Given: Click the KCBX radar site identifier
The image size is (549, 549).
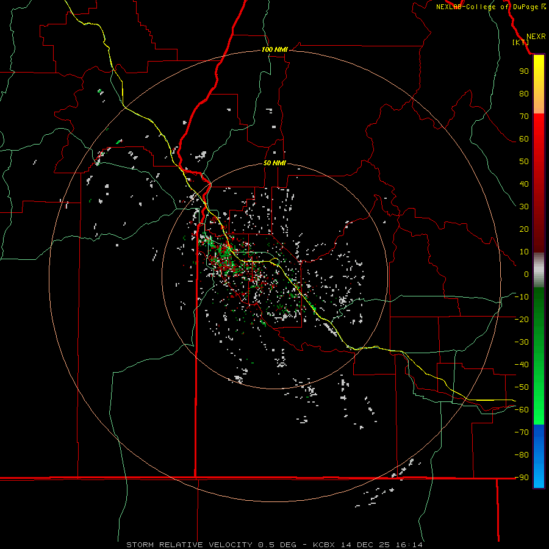Looking at the screenshot, I should 324,545.
